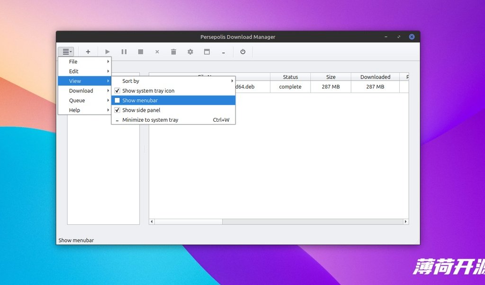Select the 287 MB cell under Downloaded
This screenshot has height=285, width=485.
pos(375,87)
